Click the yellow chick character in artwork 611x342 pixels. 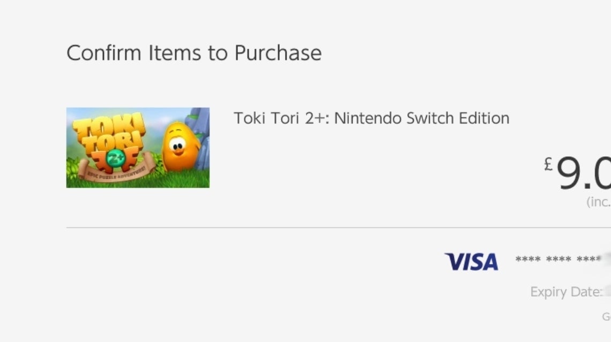[179, 147]
